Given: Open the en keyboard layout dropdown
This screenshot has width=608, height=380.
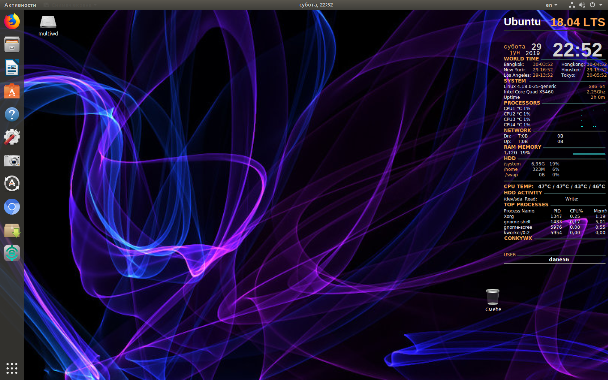Looking at the screenshot, I should [552, 5].
